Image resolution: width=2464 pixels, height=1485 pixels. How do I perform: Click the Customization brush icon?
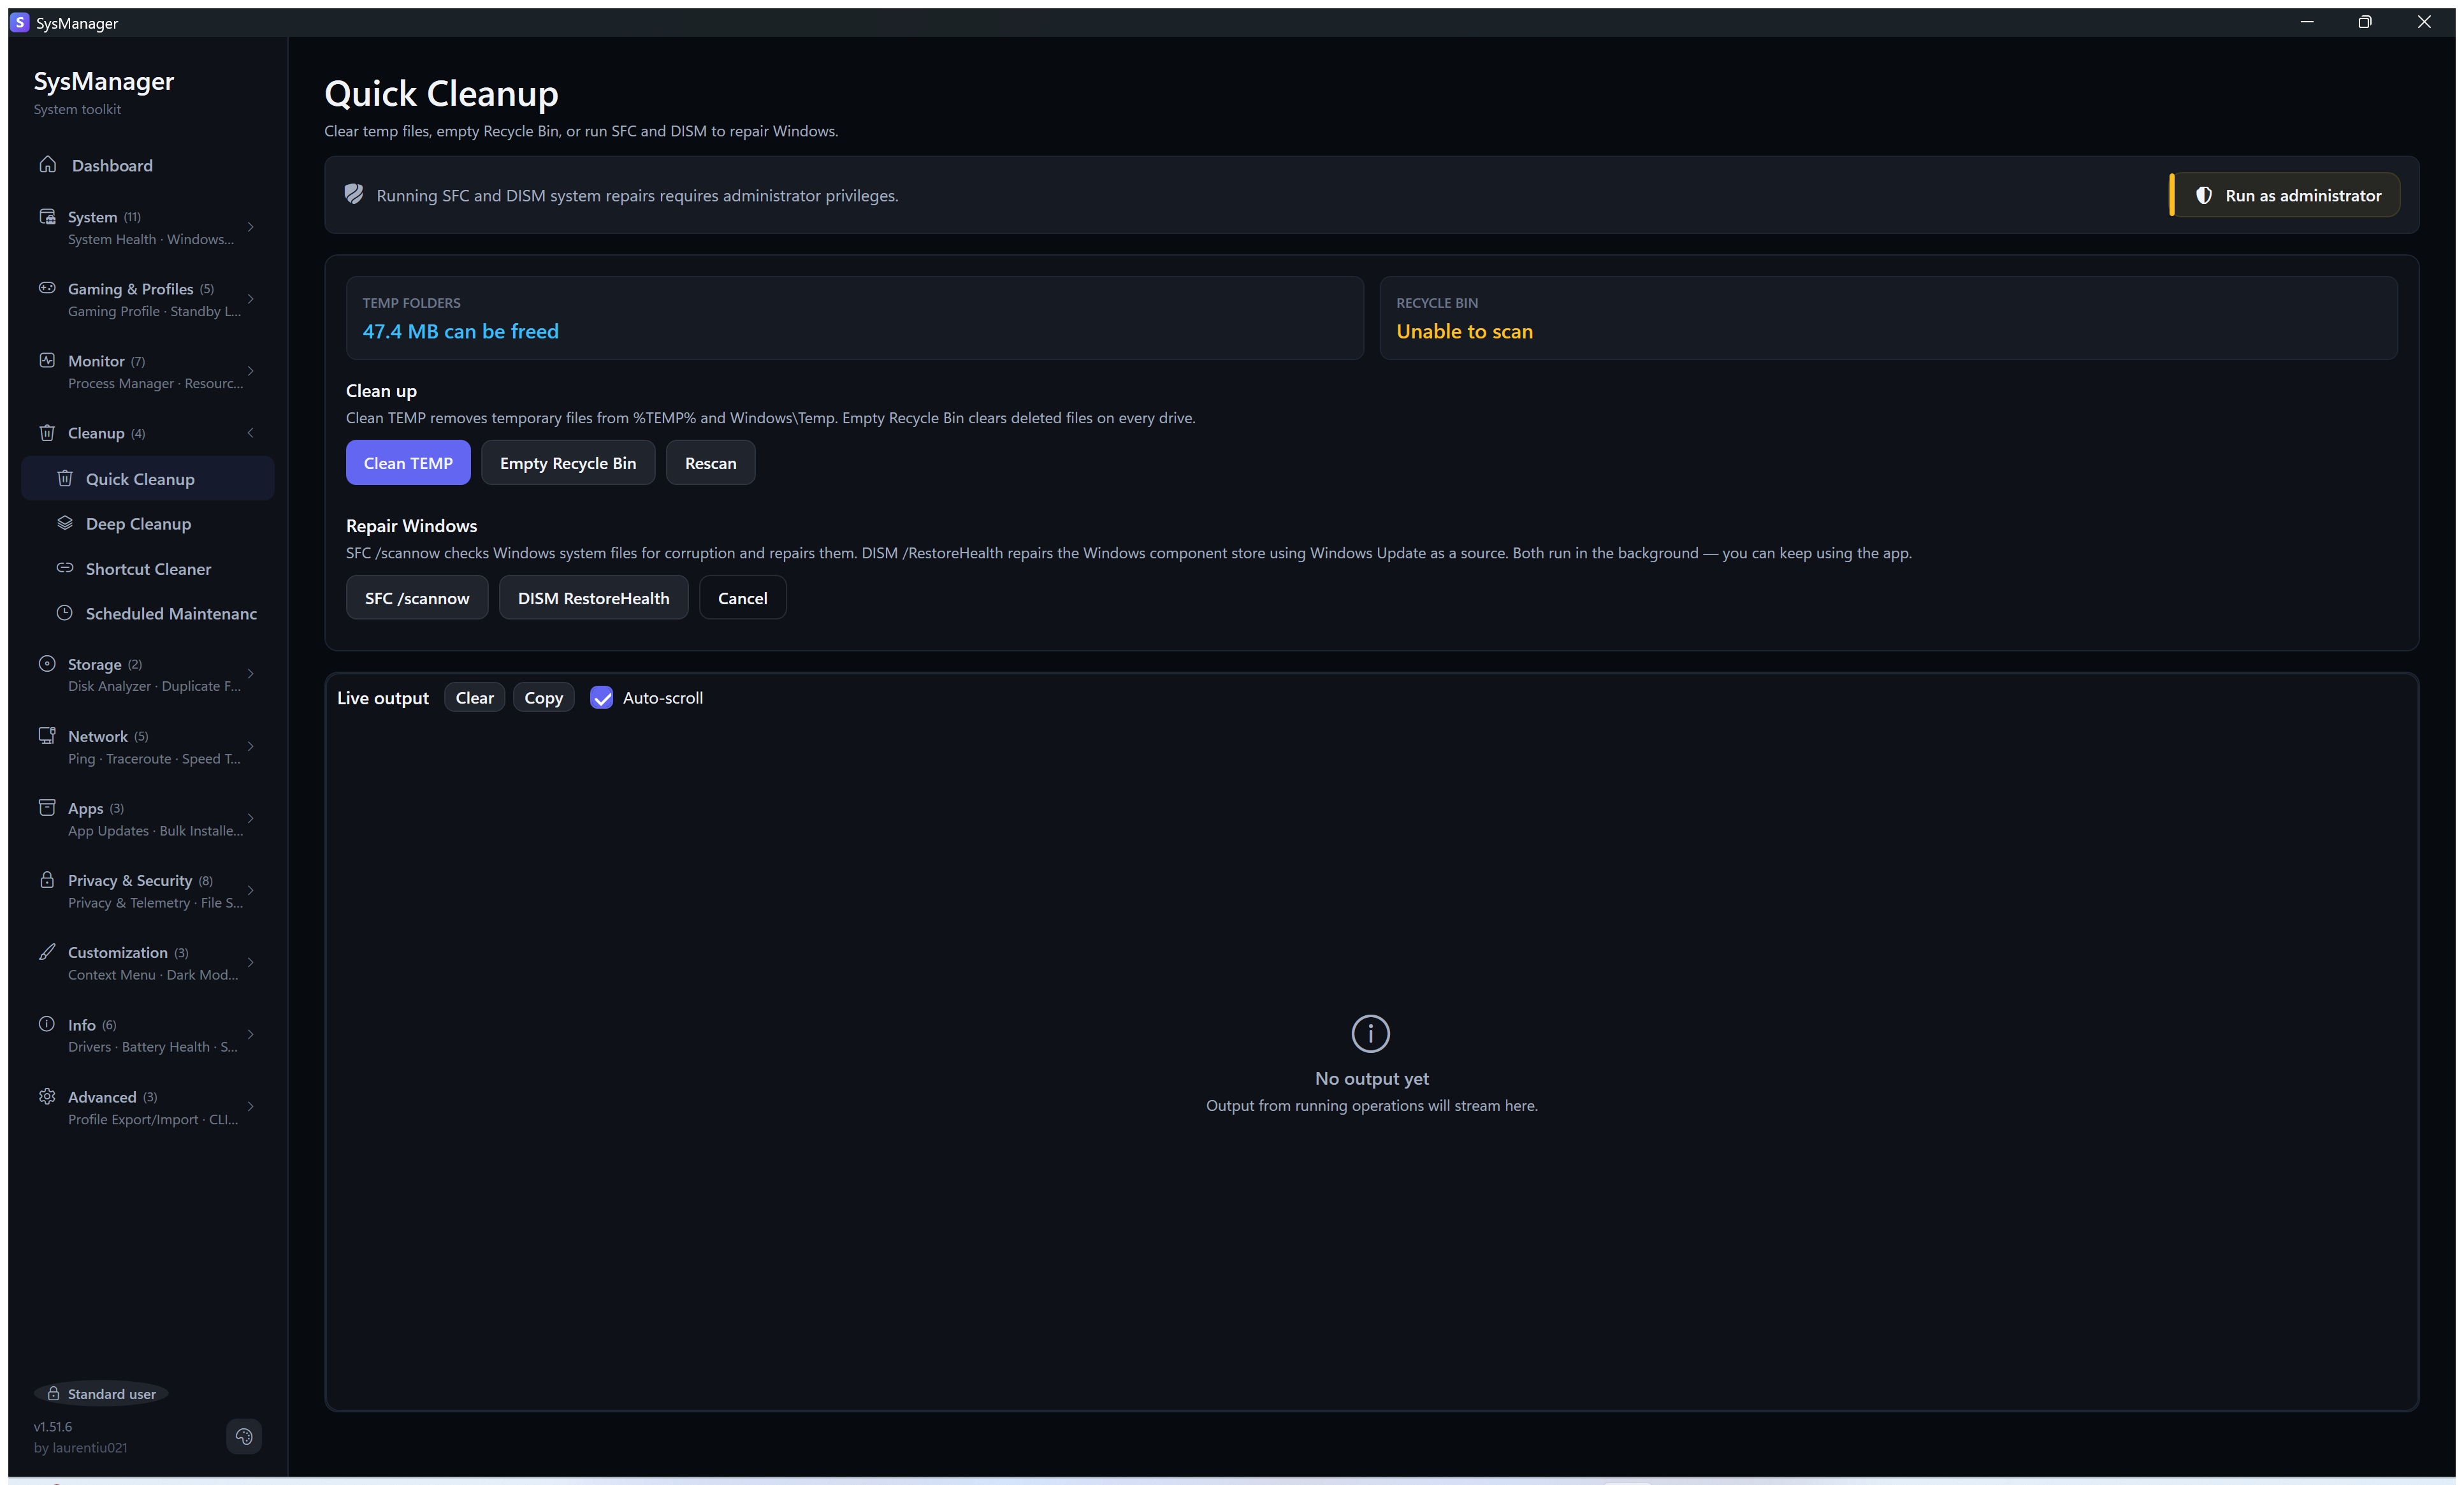[x=47, y=952]
